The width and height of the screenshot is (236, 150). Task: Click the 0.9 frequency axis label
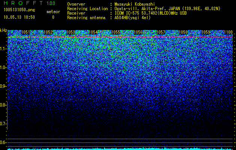point(3,86)
